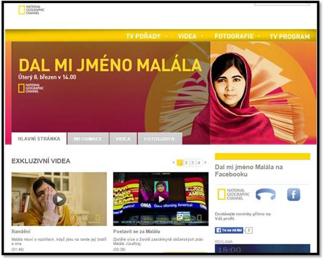Click the (01:49) video duration
The width and height of the screenshot is (324, 259).
tap(18, 249)
